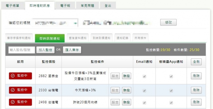Image resolution: width=213 pixels, height=109 pixels.
Task: Click the 監控數量:19/30 counter
Action: coord(158,50)
